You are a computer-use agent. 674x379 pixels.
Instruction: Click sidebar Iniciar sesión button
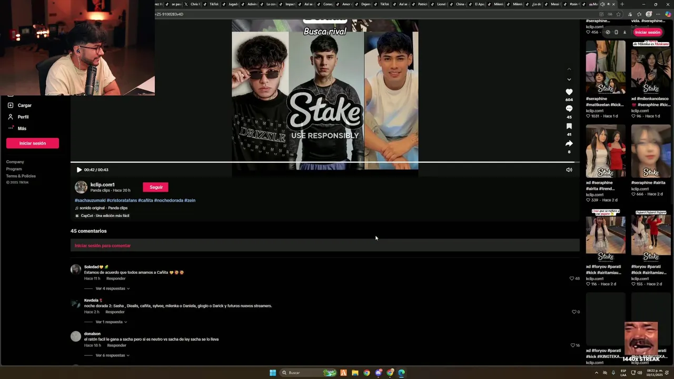pos(33,143)
